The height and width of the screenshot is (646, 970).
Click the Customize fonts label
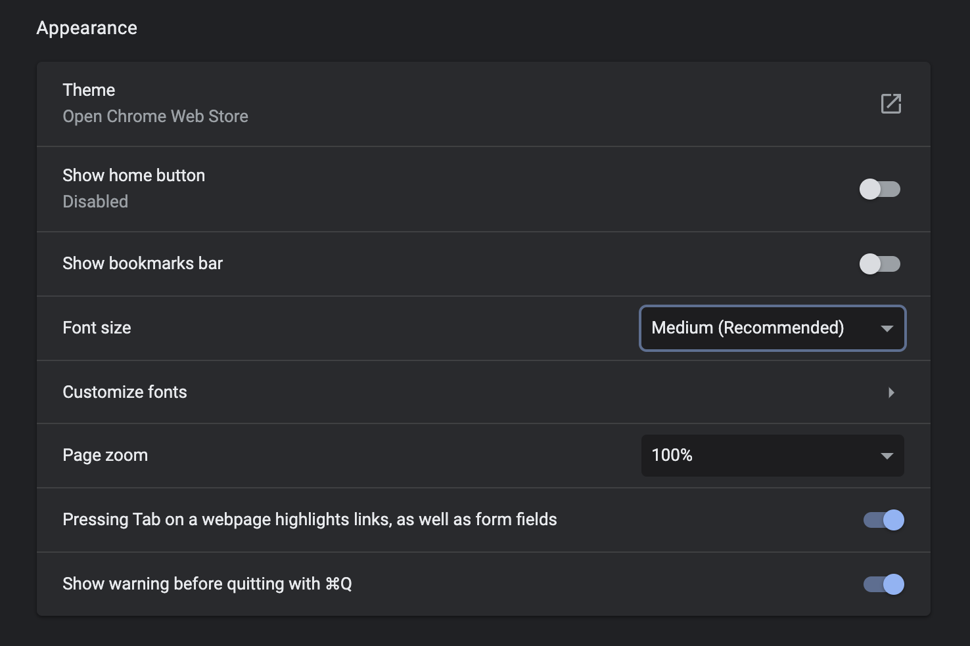pos(125,392)
